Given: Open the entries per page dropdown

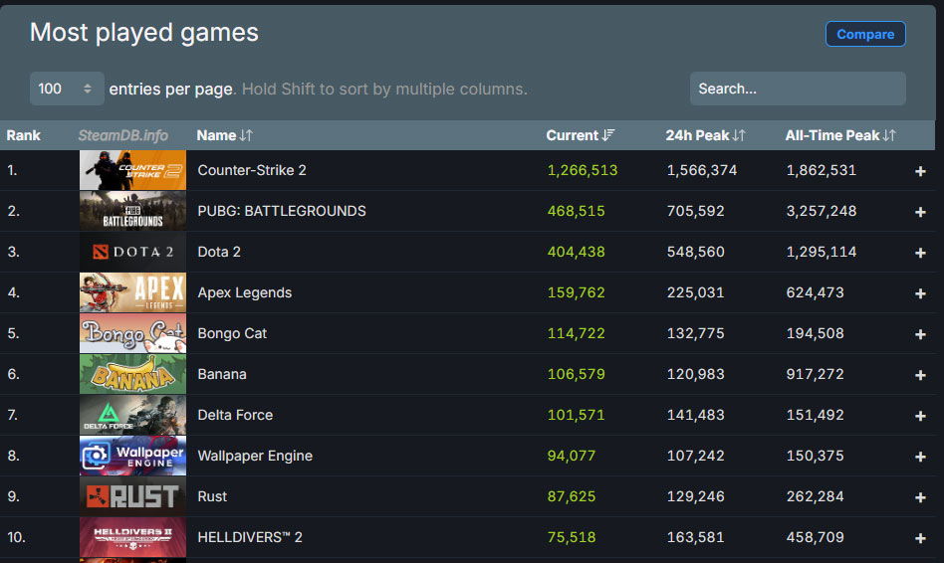Looking at the screenshot, I should coord(67,89).
